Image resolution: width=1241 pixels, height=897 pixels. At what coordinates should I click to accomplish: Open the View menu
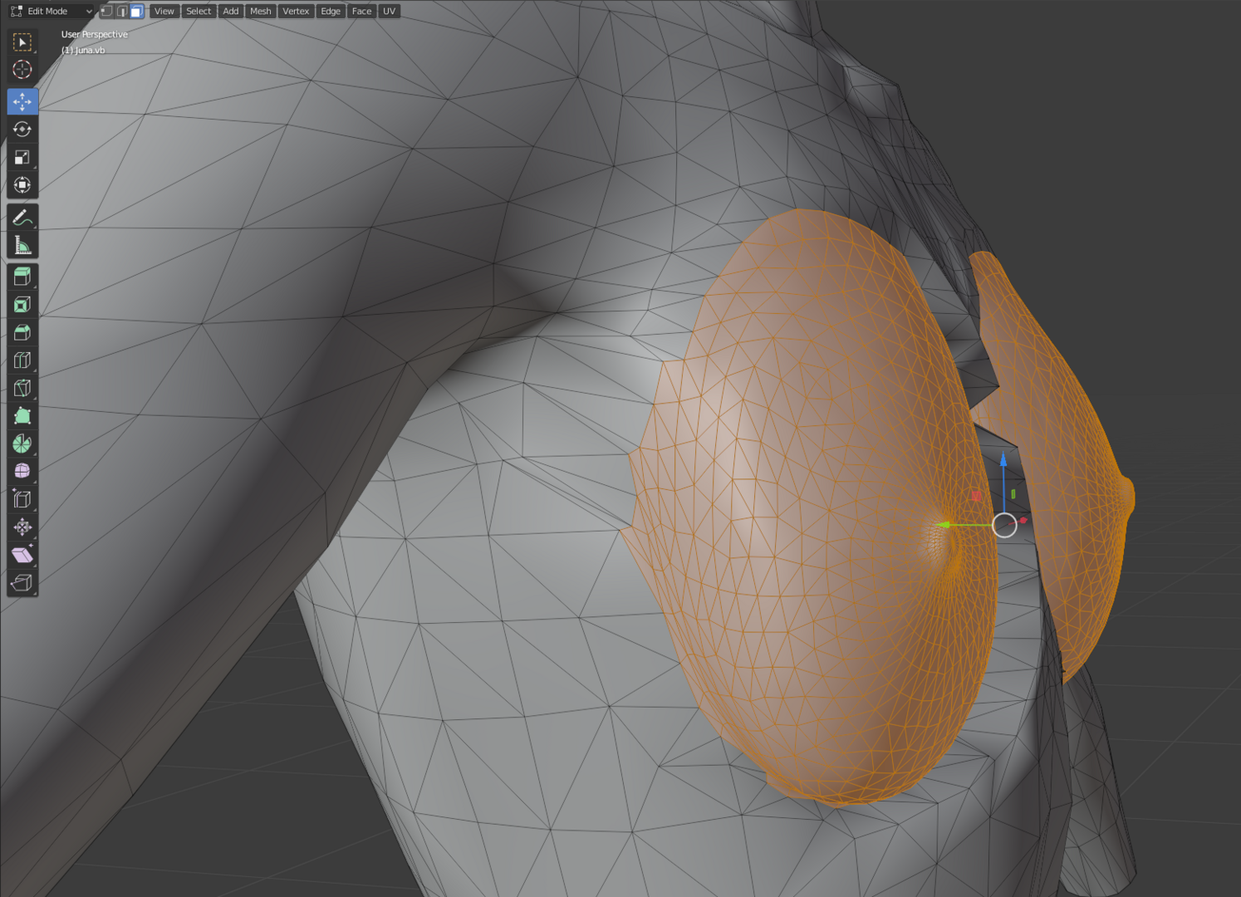[x=164, y=11]
